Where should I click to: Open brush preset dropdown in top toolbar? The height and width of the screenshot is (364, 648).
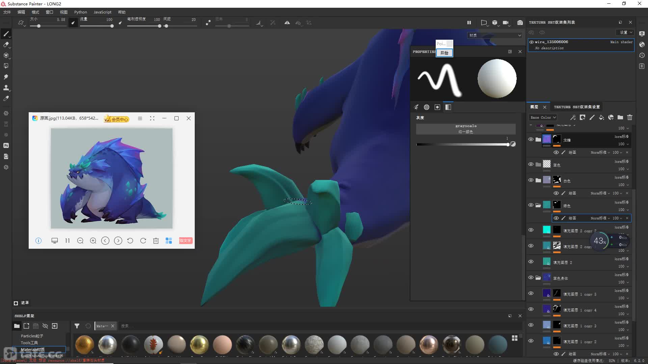click(22, 23)
